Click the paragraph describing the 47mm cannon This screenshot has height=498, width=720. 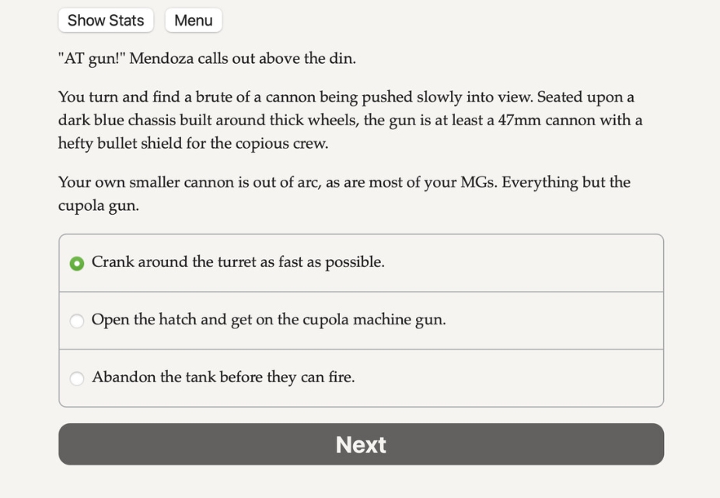[x=350, y=120]
